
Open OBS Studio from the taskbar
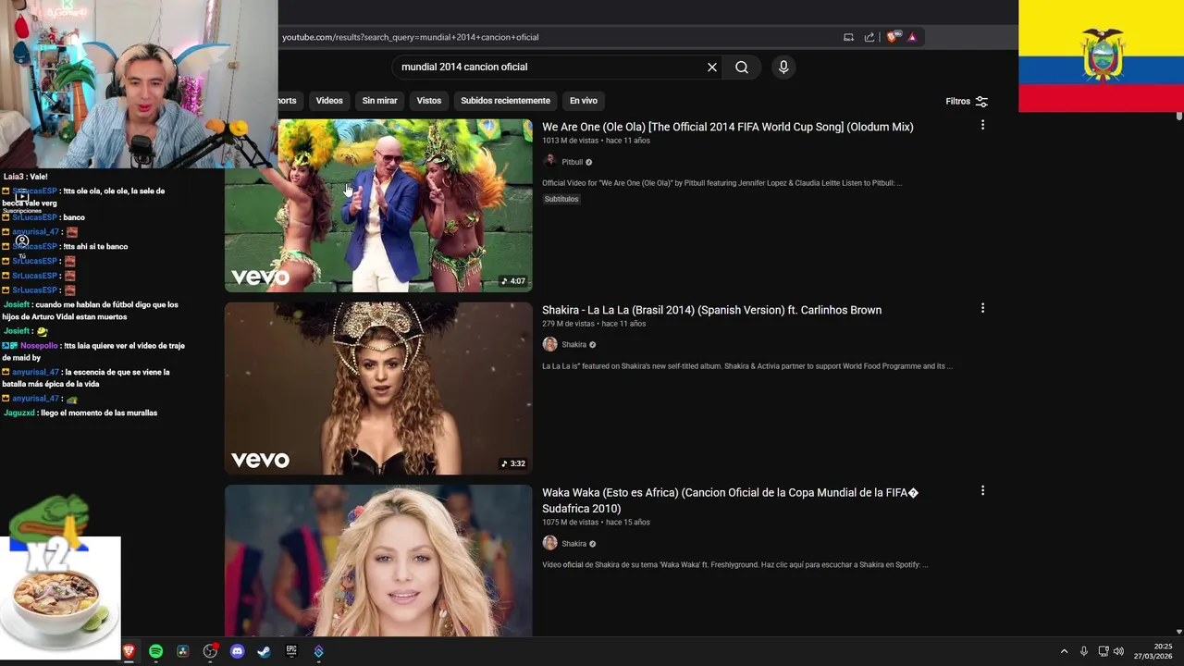click(x=210, y=651)
